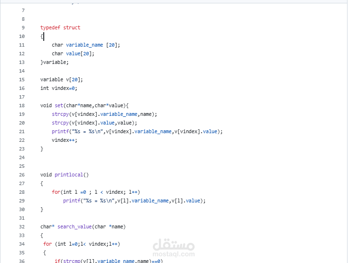The image size is (348, 263).
Task: Click line number 21 in the gutter
Action: point(22,132)
